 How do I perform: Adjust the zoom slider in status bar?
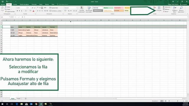[x=177, y=101]
